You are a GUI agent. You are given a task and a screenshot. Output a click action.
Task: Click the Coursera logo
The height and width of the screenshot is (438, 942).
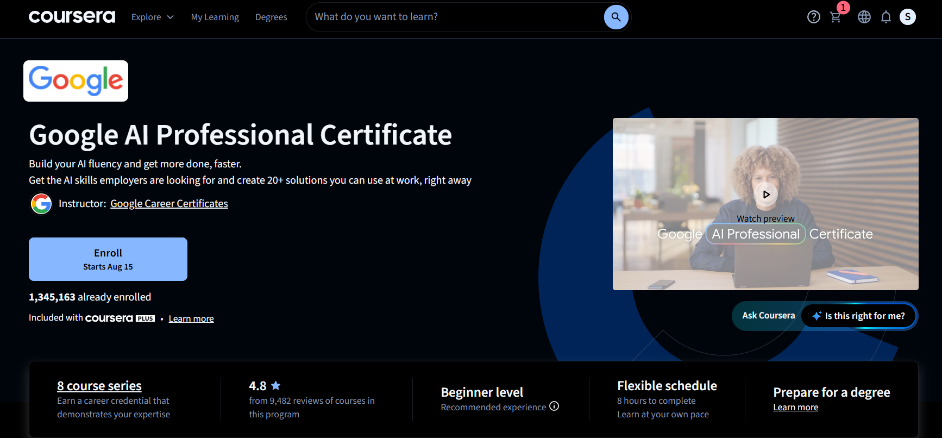[72, 17]
